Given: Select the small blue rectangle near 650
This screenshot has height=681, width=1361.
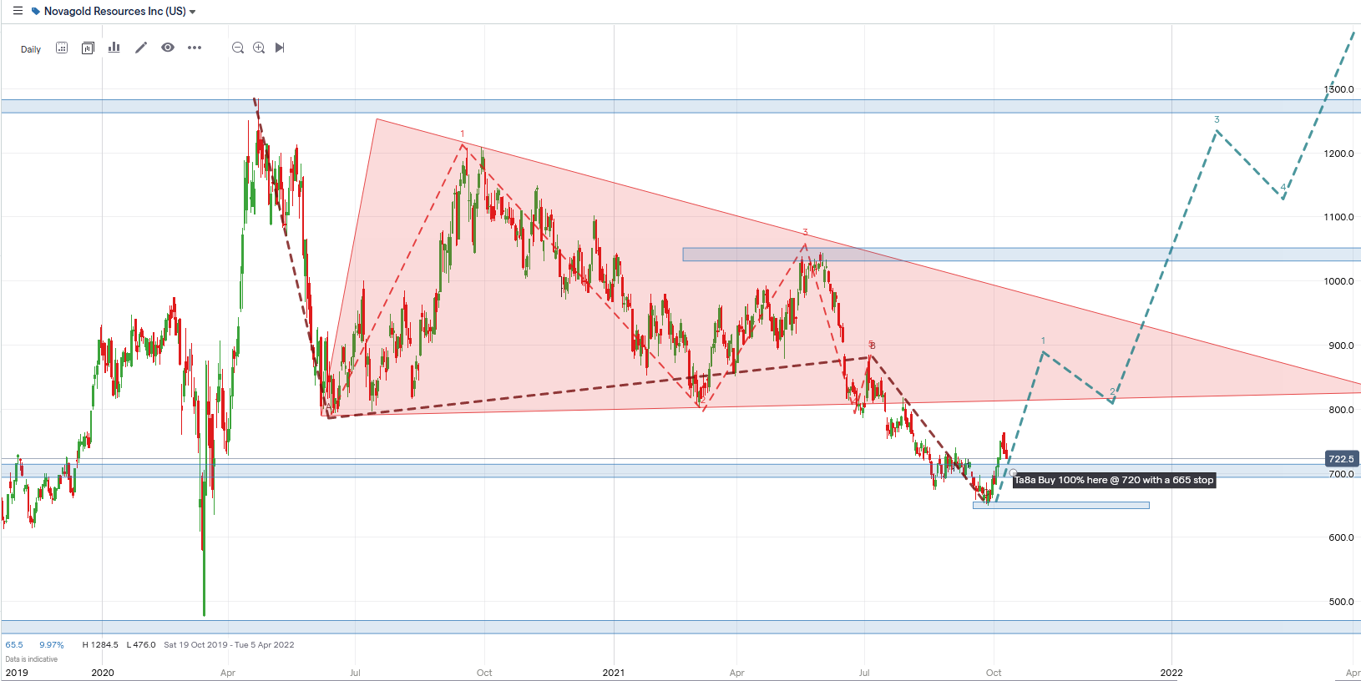Looking at the screenshot, I should [1060, 505].
